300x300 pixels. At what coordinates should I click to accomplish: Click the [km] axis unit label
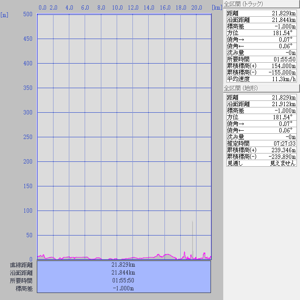click(x=217, y=7)
